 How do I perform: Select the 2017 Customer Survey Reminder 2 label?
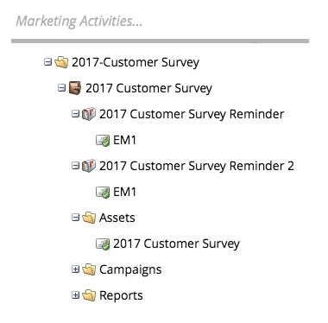197,166
